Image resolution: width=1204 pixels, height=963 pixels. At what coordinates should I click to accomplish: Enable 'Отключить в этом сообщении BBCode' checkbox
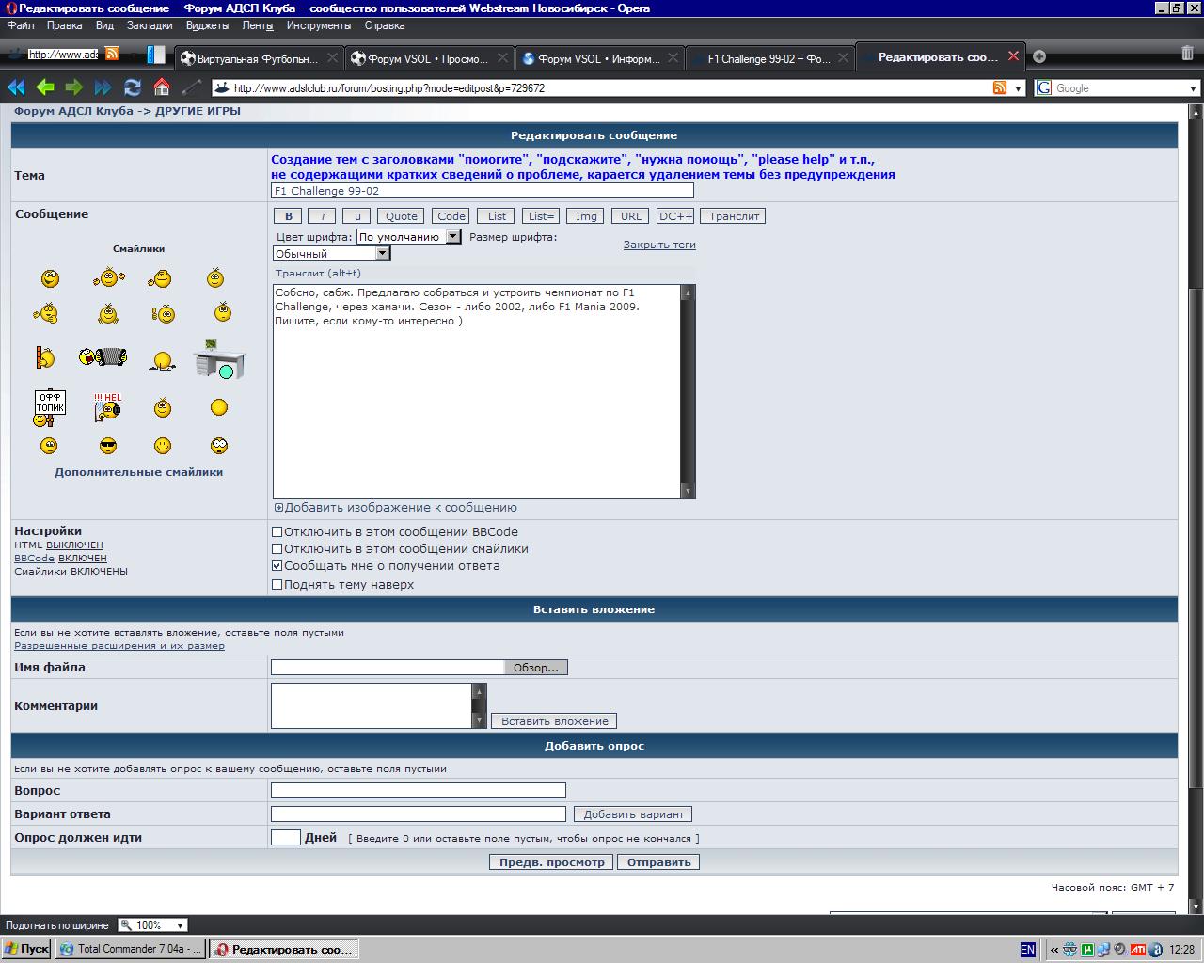point(277,532)
